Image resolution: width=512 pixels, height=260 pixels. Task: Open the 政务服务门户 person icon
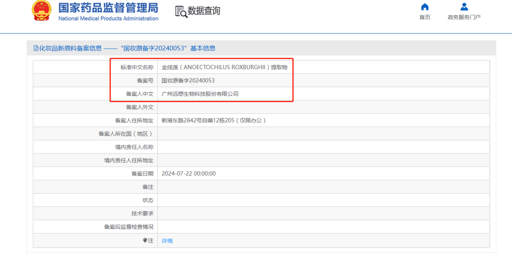[464, 7]
